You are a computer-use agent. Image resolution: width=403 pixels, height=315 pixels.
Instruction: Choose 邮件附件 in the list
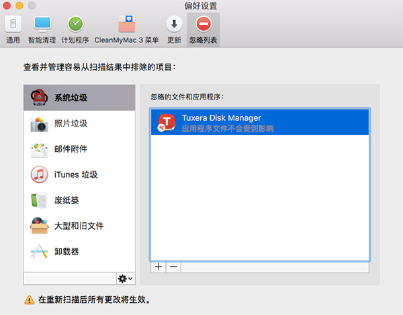(79, 149)
